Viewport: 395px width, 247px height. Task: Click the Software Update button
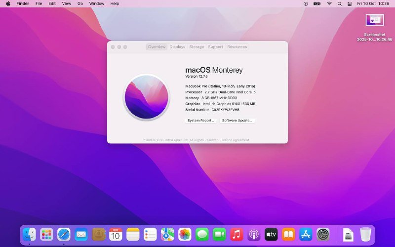point(237,121)
